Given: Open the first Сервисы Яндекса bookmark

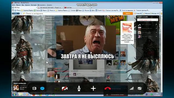Looking at the screenshot, I should (27, 10).
